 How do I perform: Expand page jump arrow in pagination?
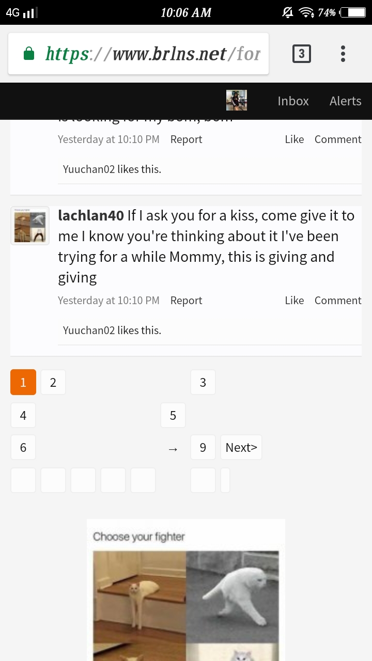pos(173,449)
